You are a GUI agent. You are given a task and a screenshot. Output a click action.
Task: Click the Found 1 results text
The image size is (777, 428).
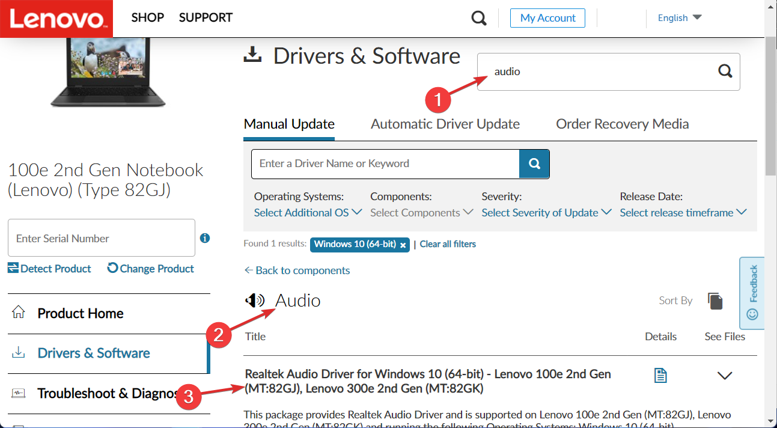point(275,244)
